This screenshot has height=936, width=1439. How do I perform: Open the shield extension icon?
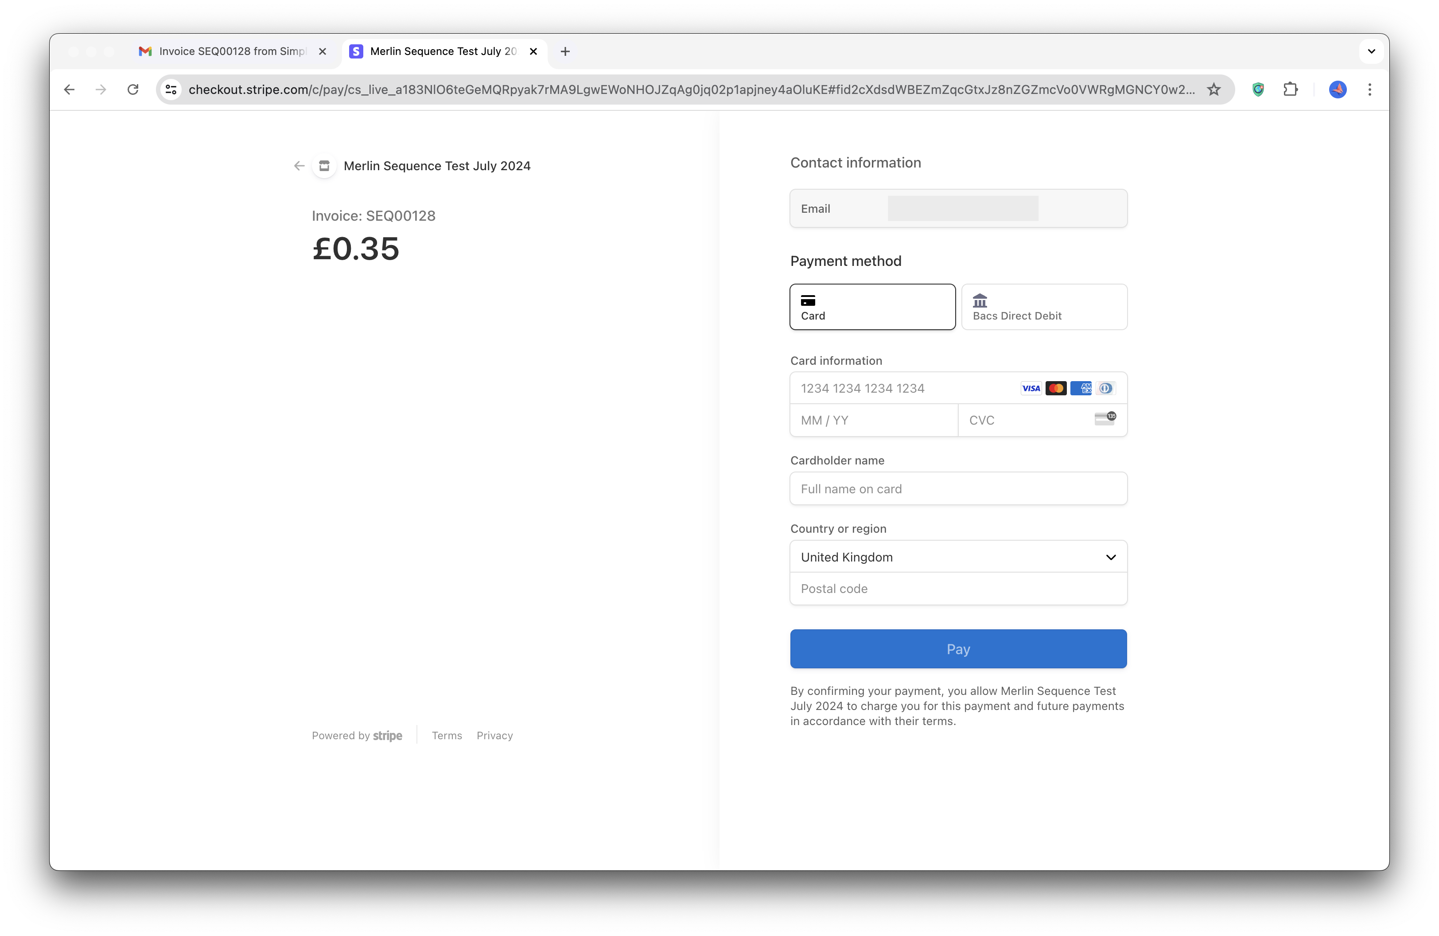point(1258,90)
